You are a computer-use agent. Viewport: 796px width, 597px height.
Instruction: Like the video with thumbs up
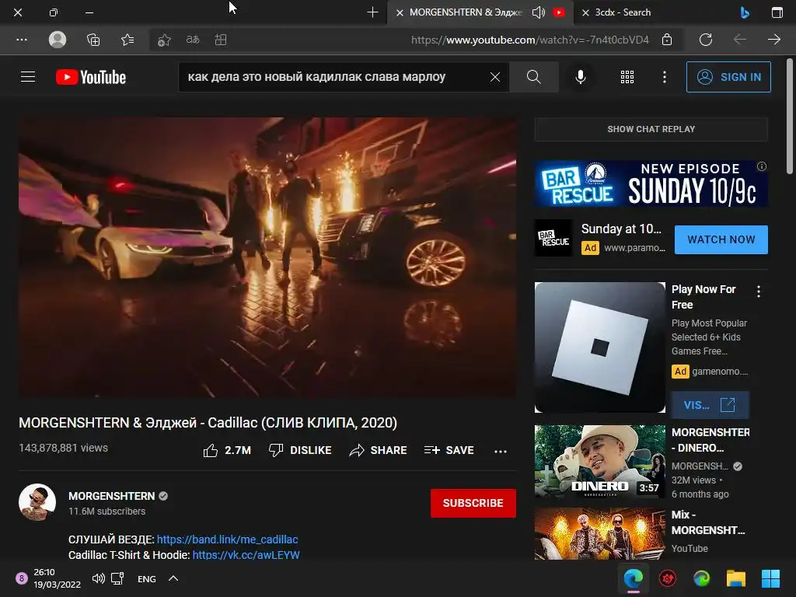pos(226,450)
